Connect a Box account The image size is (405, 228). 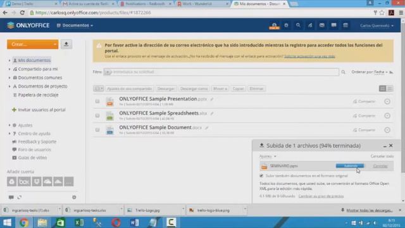[x=24, y=182]
